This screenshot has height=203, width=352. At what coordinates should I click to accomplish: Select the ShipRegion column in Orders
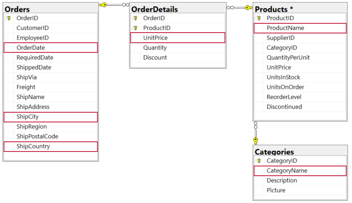click(x=51, y=126)
